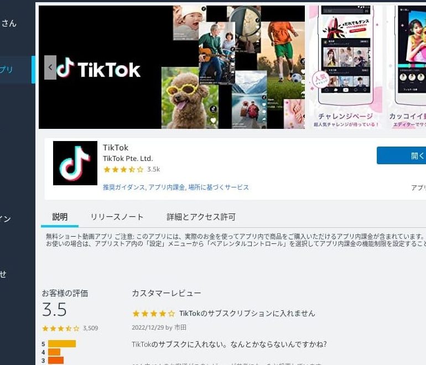Switch to the リリースノート tab
Image resolution: width=426 pixels, height=365 pixels.
pyautogui.click(x=117, y=217)
